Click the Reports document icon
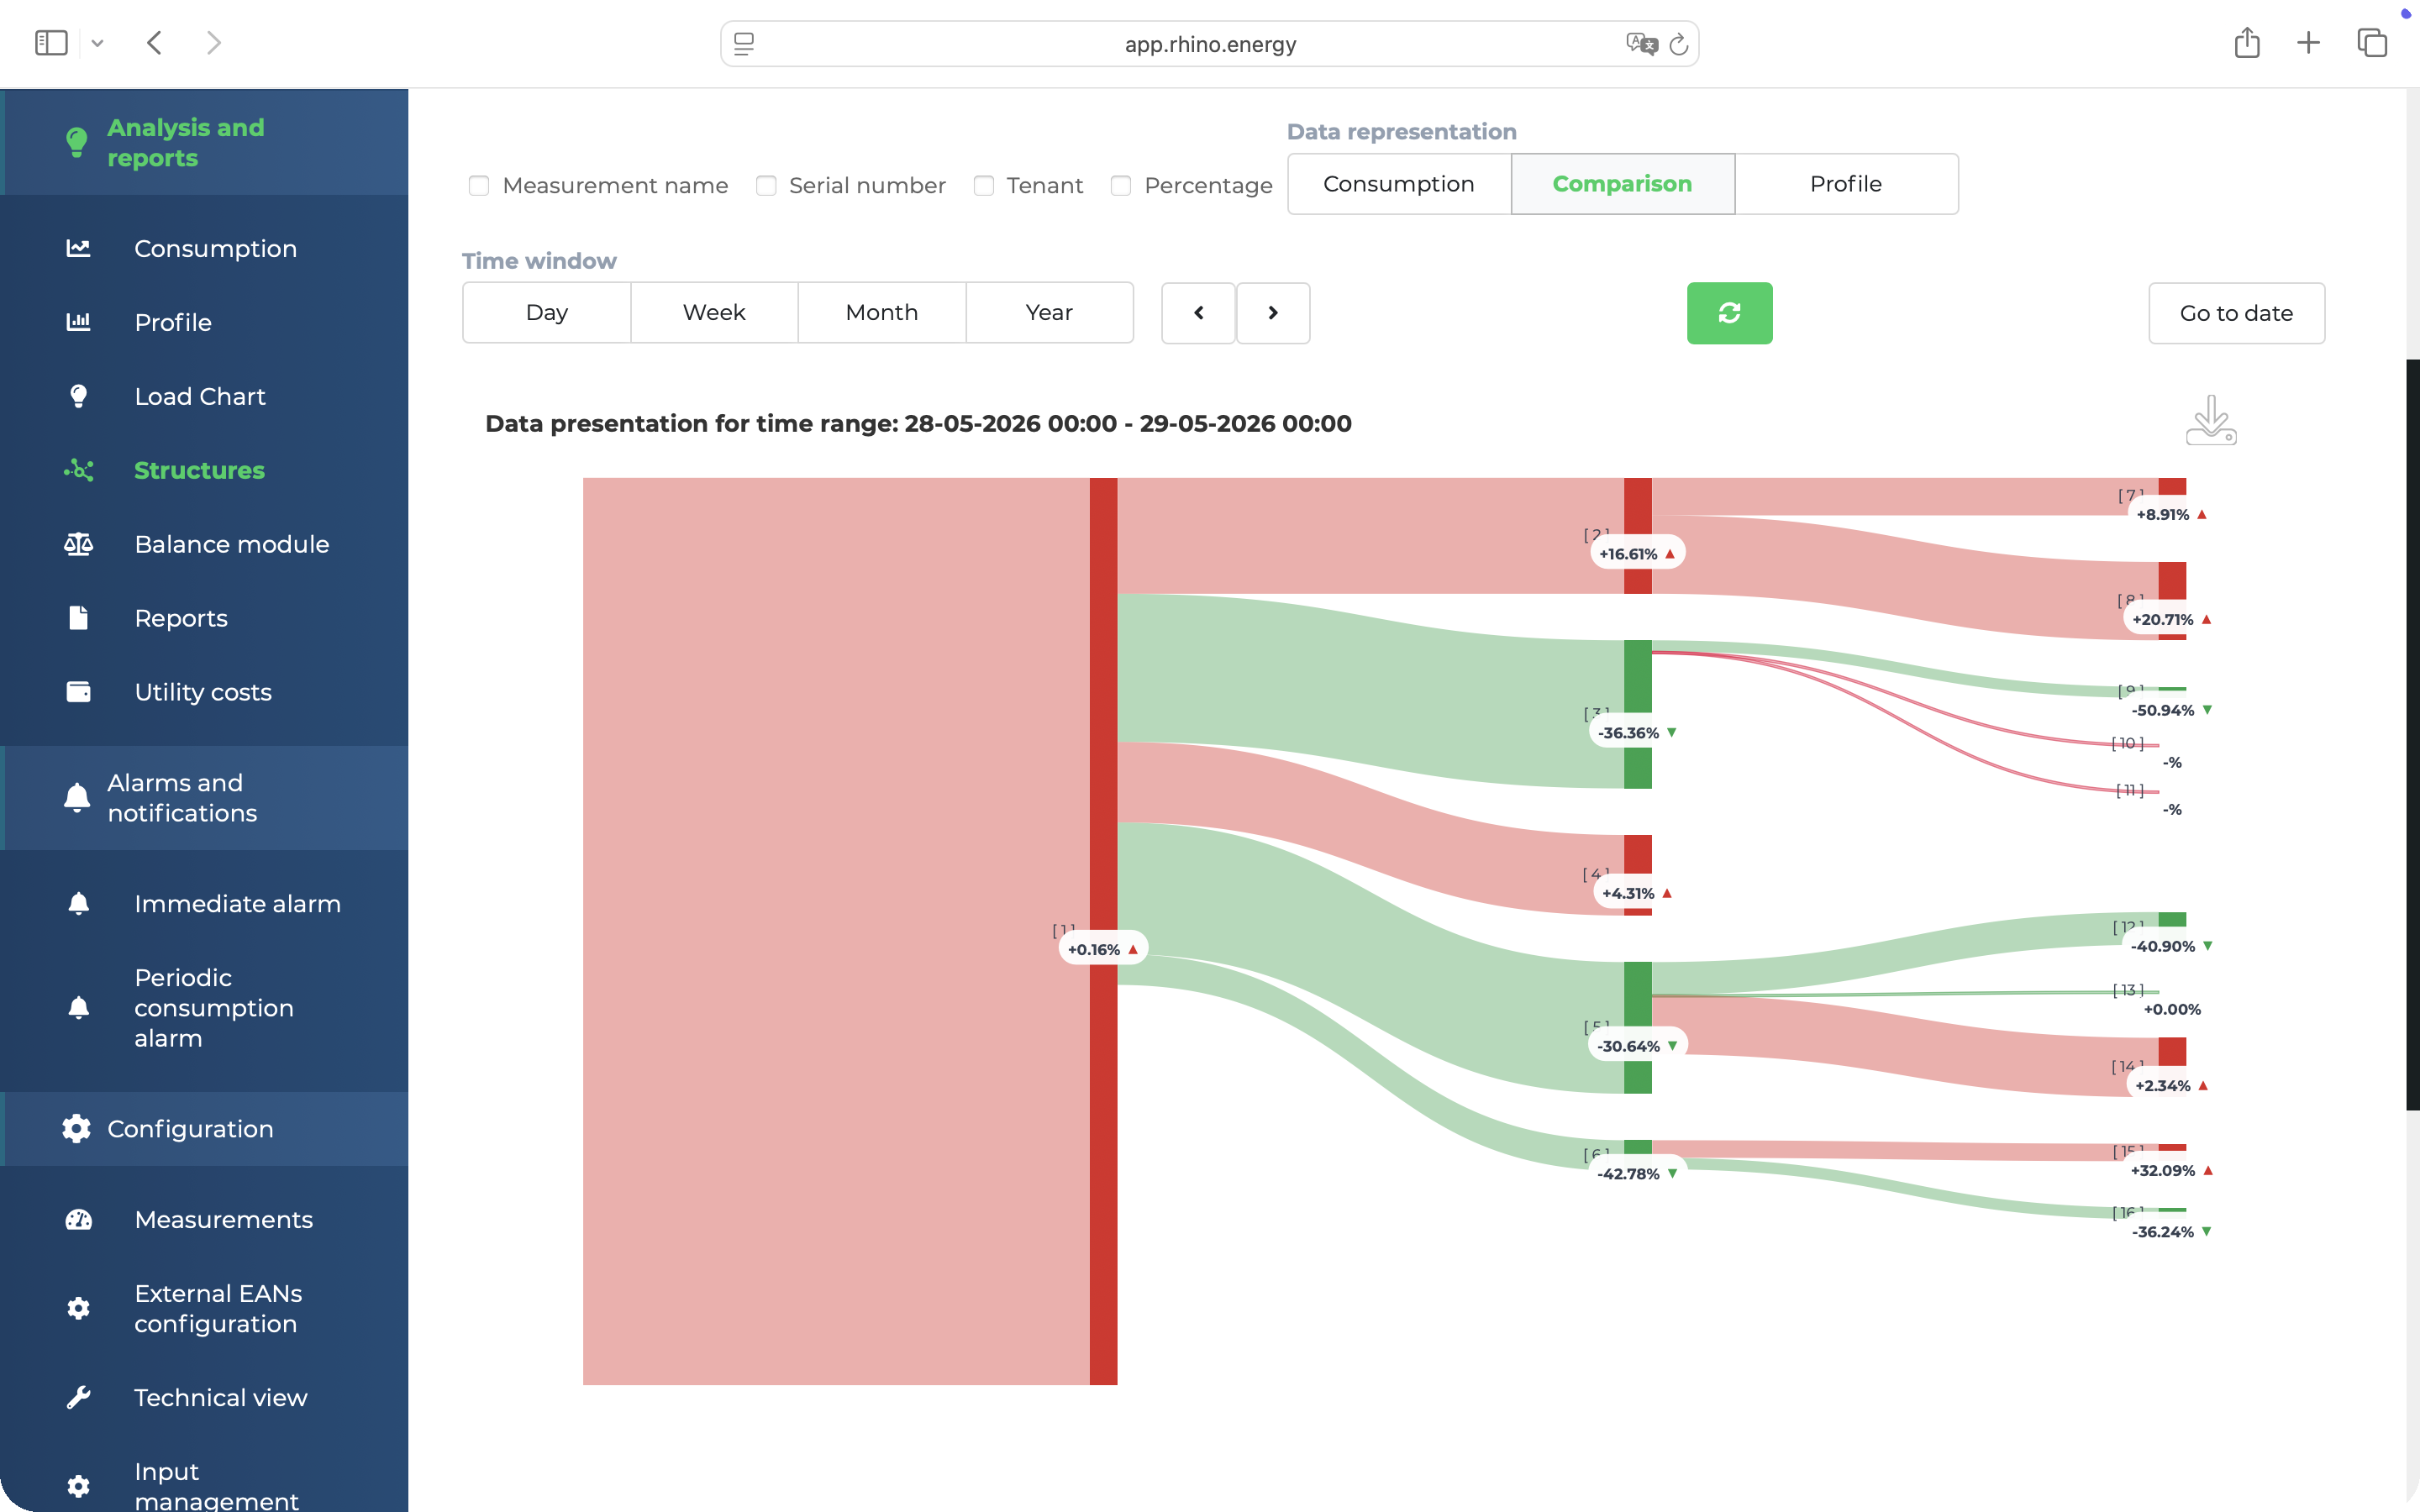This screenshot has width=2420, height=1512. coord(78,618)
